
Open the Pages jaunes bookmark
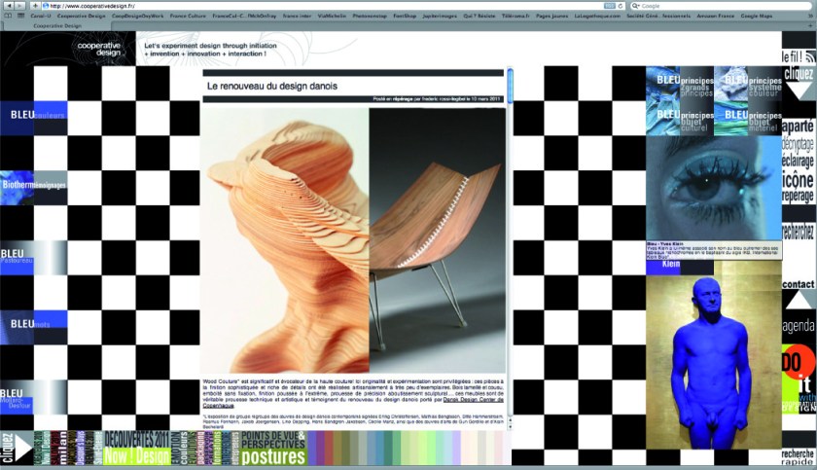(551, 17)
